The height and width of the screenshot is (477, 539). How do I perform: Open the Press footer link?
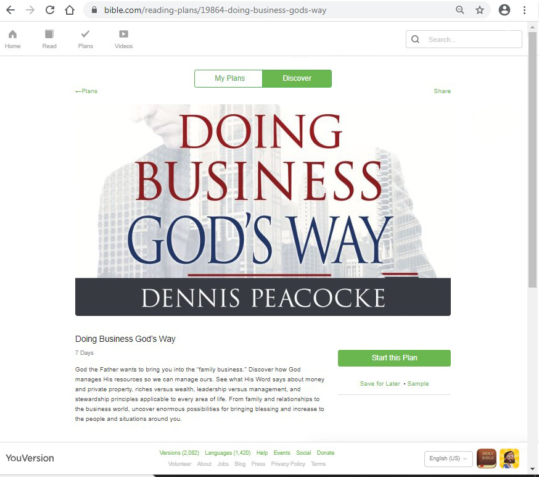click(x=258, y=464)
